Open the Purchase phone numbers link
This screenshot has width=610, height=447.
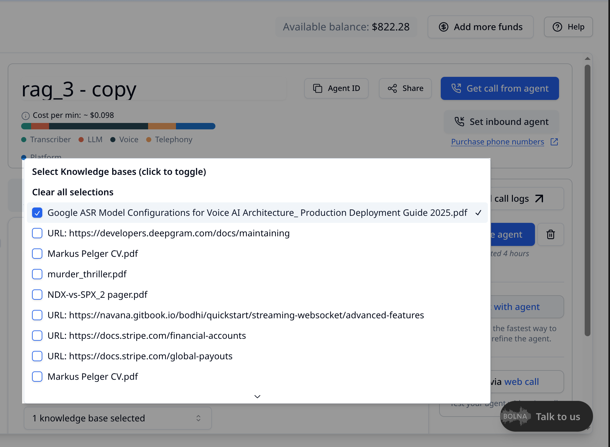click(497, 142)
